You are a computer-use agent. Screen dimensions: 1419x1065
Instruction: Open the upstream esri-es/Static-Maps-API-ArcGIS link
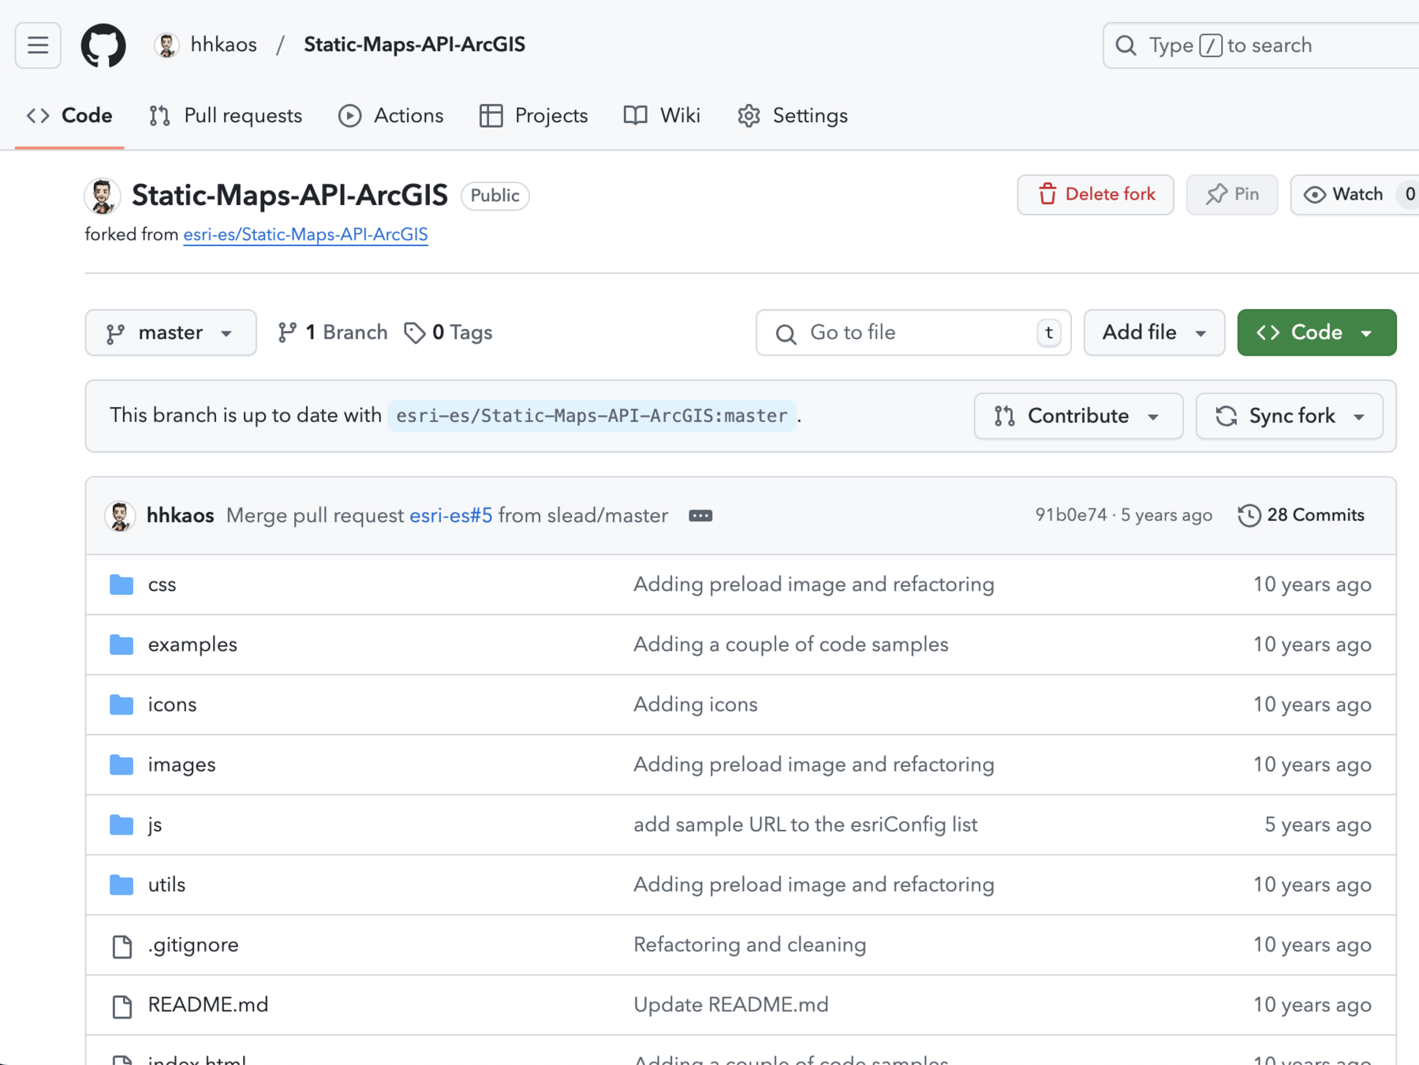305,235
